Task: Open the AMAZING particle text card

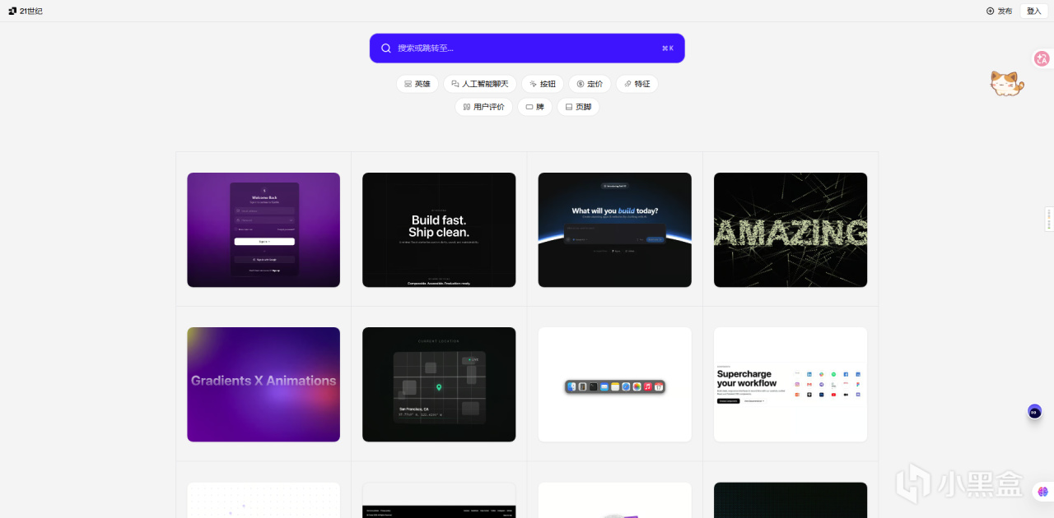Action: point(790,229)
